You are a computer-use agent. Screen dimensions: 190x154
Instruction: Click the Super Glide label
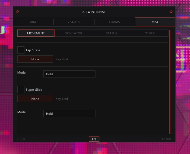(34, 90)
